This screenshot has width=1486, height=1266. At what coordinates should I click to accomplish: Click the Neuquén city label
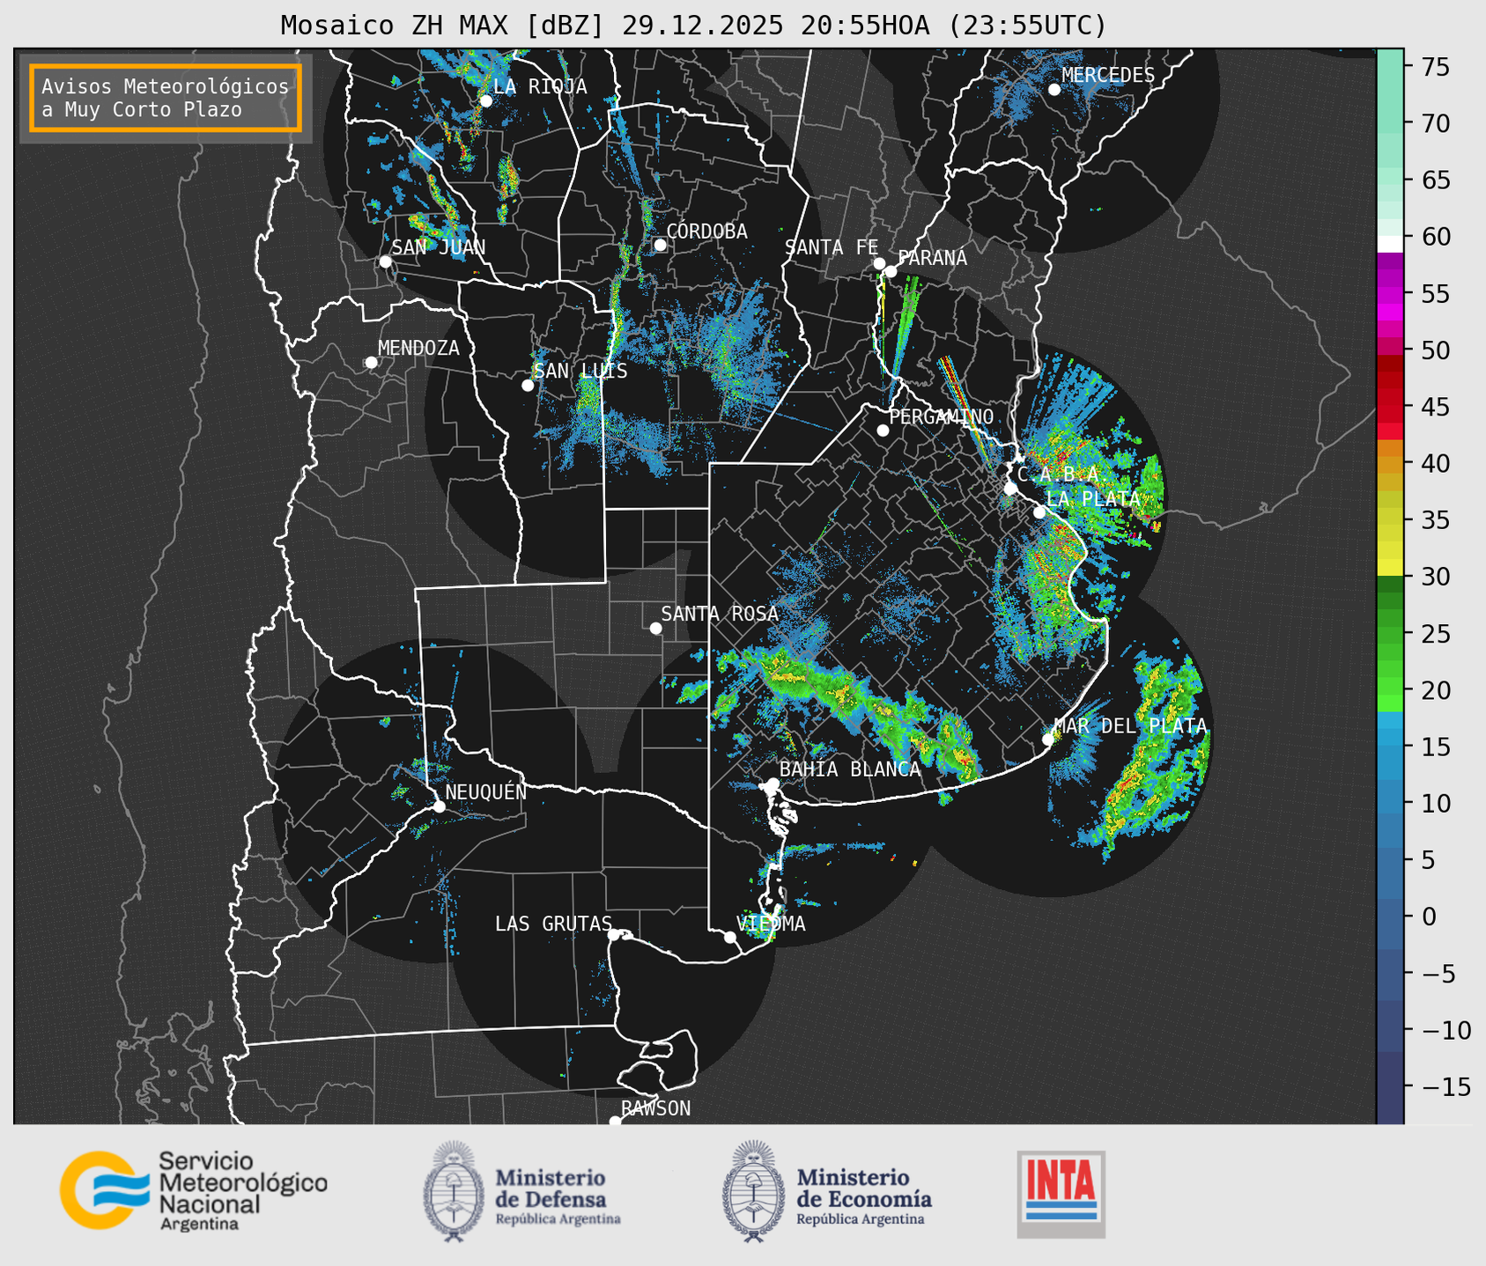485,791
